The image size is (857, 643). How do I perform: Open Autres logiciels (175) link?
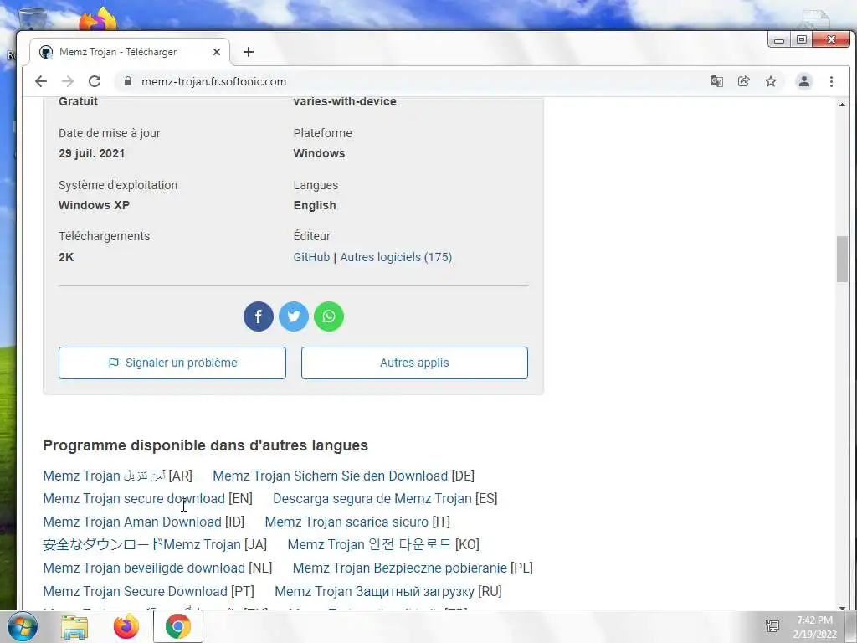pos(396,257)
